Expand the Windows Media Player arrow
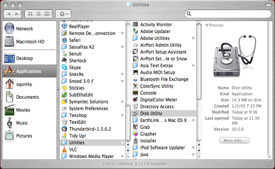 [x=122, y=156]
